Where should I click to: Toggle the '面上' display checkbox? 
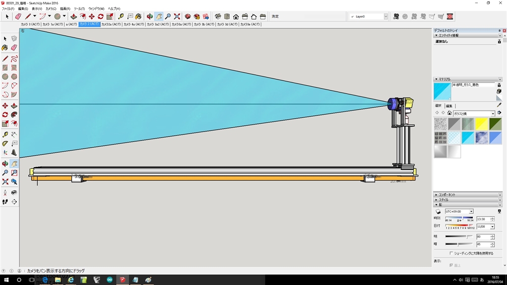pos(451,265)
